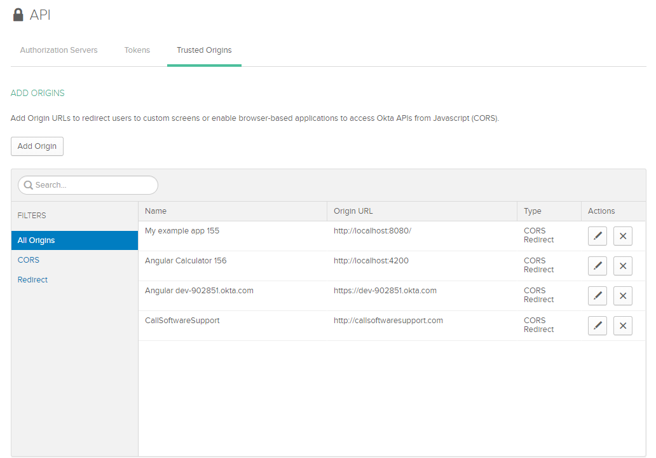Click the API page title
656x458 pixels.
coord(40,15)
